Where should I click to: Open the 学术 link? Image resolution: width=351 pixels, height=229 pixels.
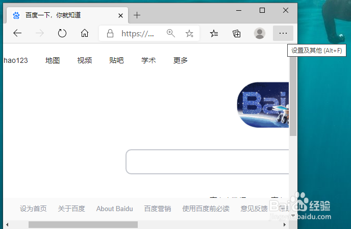[148, 60]
